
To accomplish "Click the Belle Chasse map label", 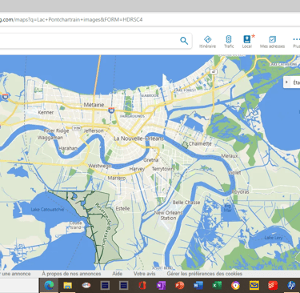I will pos(186,203).
